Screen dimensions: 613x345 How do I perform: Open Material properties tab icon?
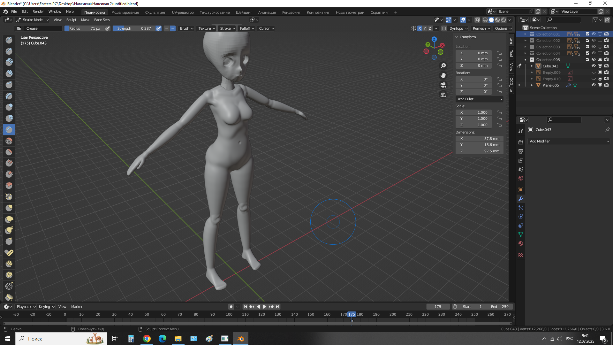(x=521, y=243)
